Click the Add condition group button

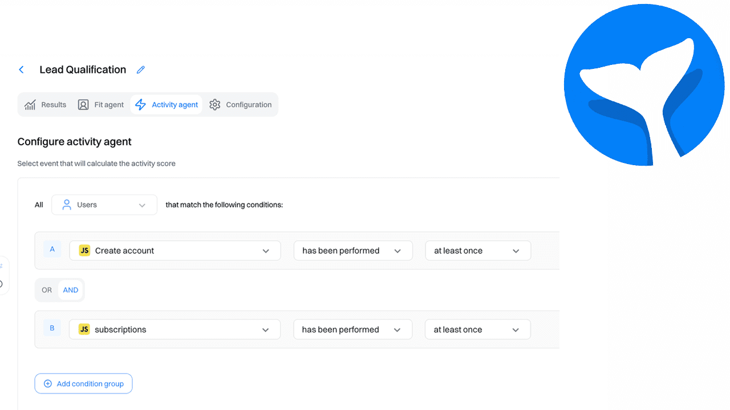(83, 383)
